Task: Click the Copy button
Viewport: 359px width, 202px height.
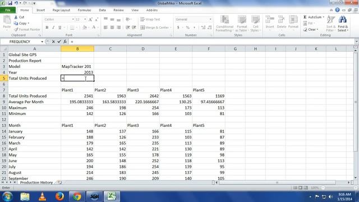Action: tap(20, 24)
